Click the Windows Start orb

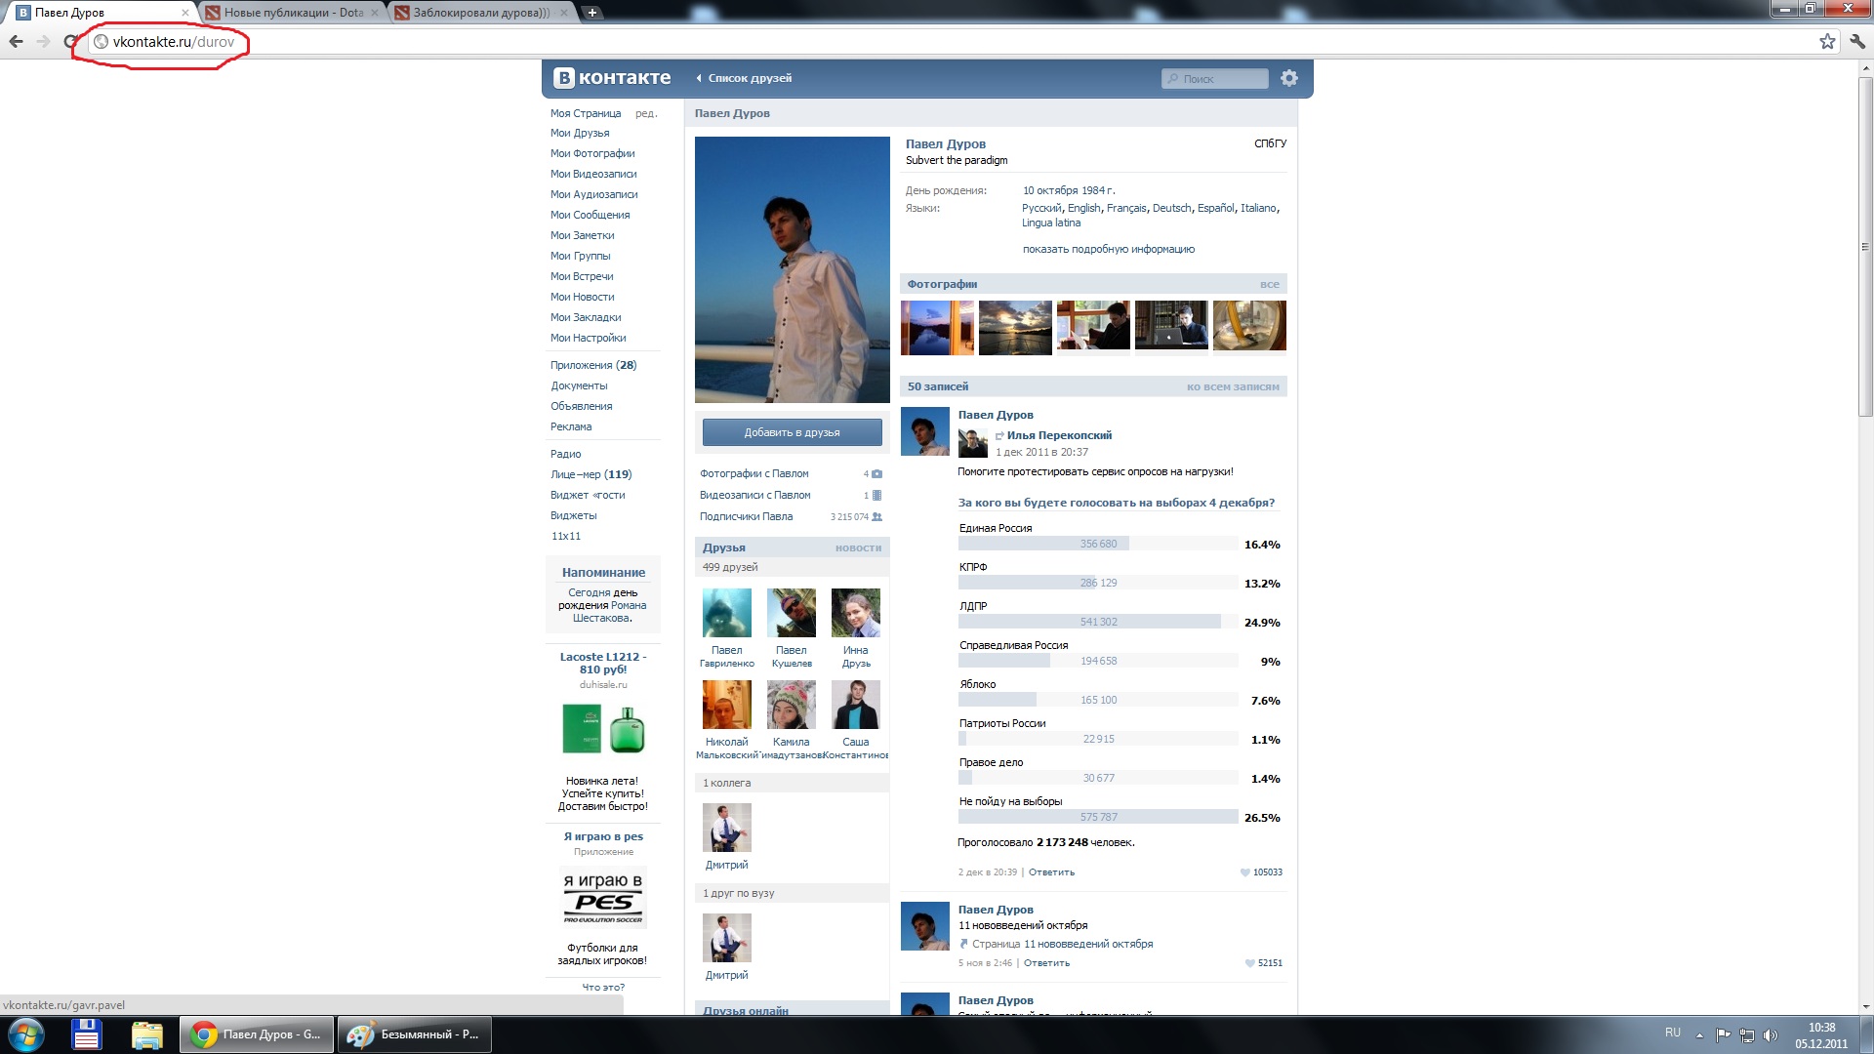[26, 1034]
